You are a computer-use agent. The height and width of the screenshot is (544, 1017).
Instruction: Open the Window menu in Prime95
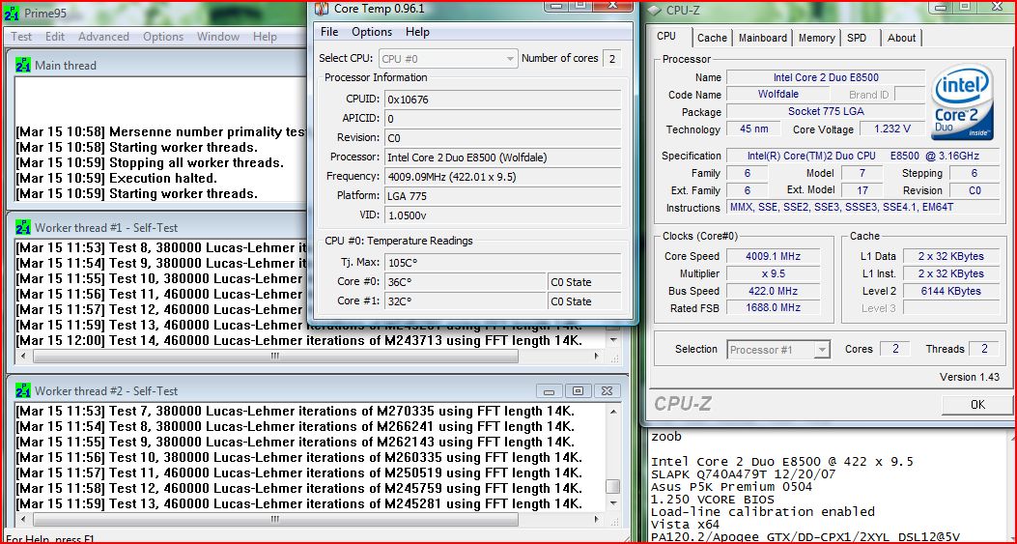click(x=218, y=37)
